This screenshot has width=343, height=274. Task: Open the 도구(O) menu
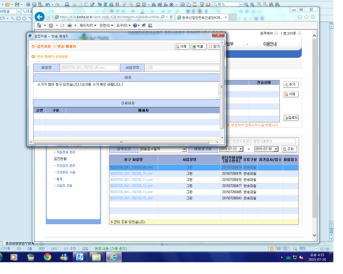[124, 25]
